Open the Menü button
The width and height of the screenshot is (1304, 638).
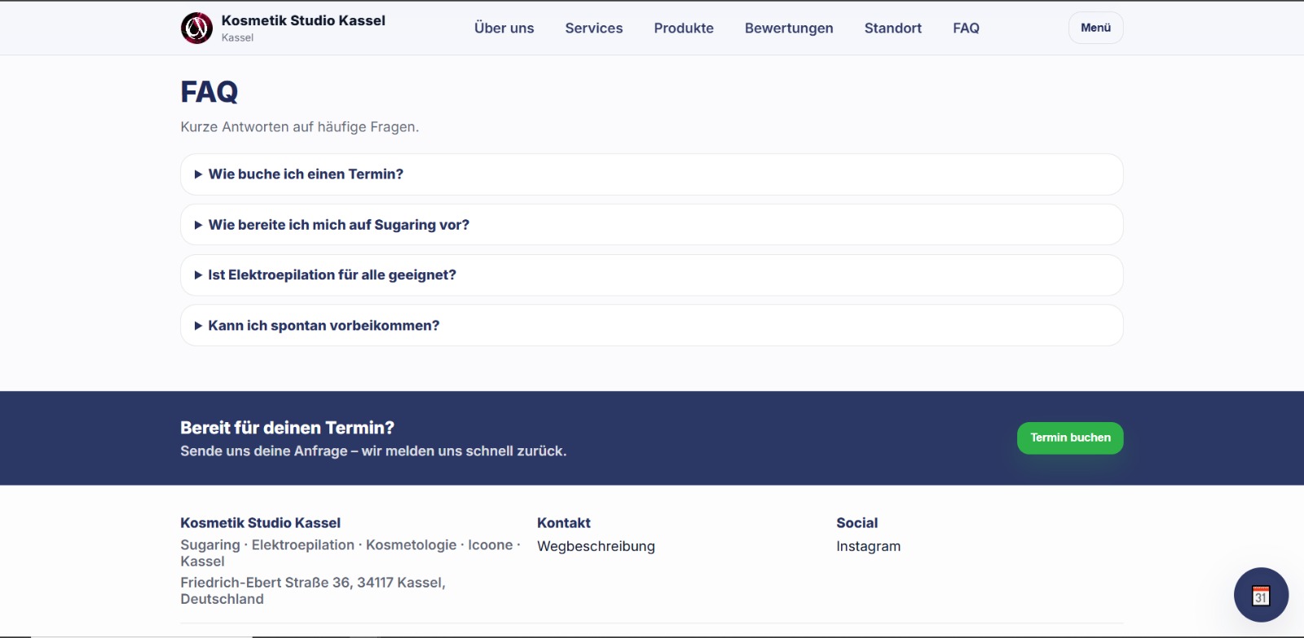(1095, 28)
